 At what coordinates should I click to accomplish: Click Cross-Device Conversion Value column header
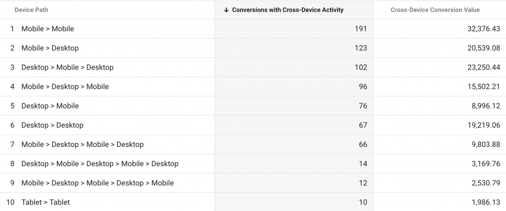click(x=435, y=10)
